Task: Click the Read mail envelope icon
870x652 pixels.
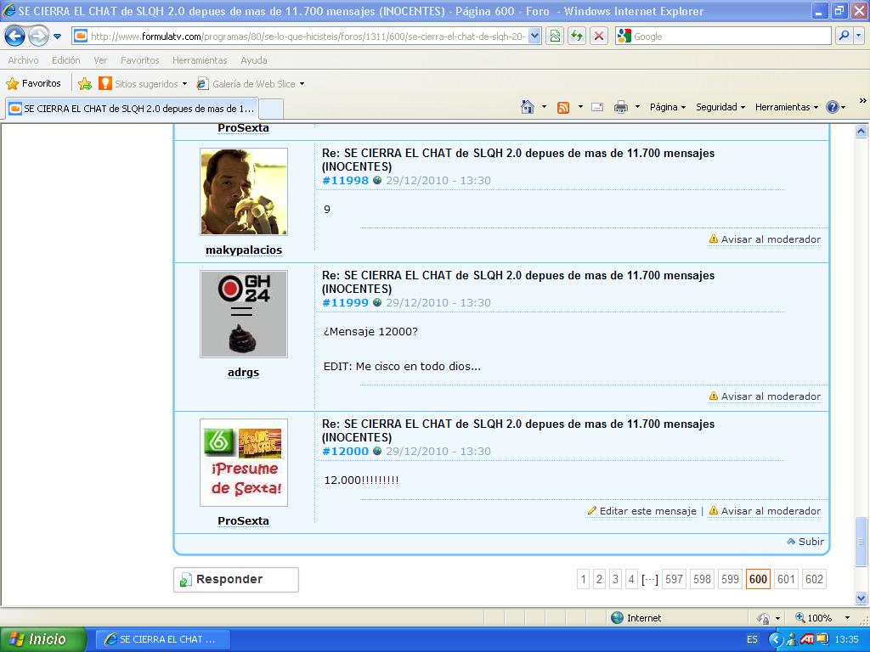Action: (597, 107)
